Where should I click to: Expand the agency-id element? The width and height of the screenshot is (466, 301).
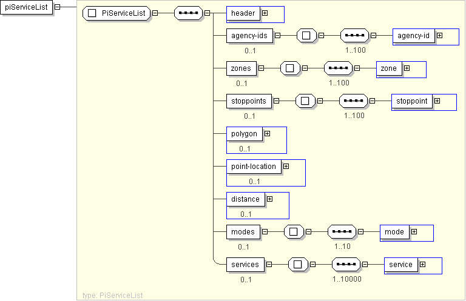[439, 36]
